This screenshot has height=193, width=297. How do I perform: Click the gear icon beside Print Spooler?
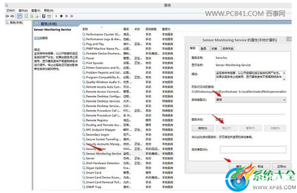84,63
